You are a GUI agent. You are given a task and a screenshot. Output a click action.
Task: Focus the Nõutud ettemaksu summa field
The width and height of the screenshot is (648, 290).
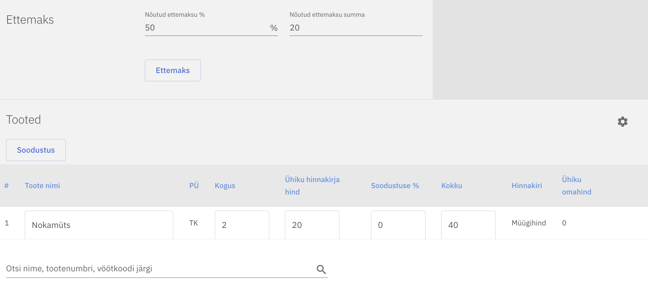click(356, 28)
